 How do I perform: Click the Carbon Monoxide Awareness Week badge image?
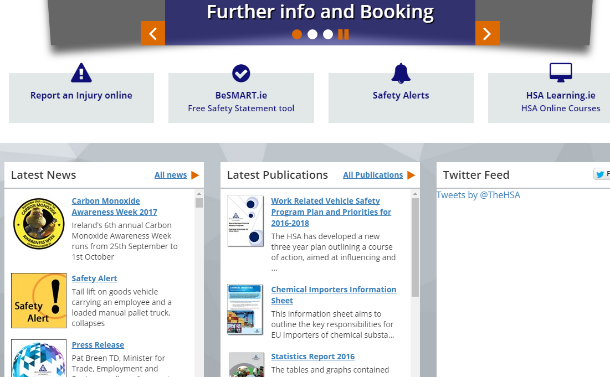pos(39,224)
